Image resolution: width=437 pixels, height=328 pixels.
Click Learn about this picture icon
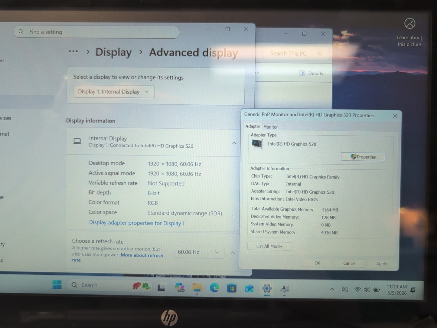coord(410,23)
